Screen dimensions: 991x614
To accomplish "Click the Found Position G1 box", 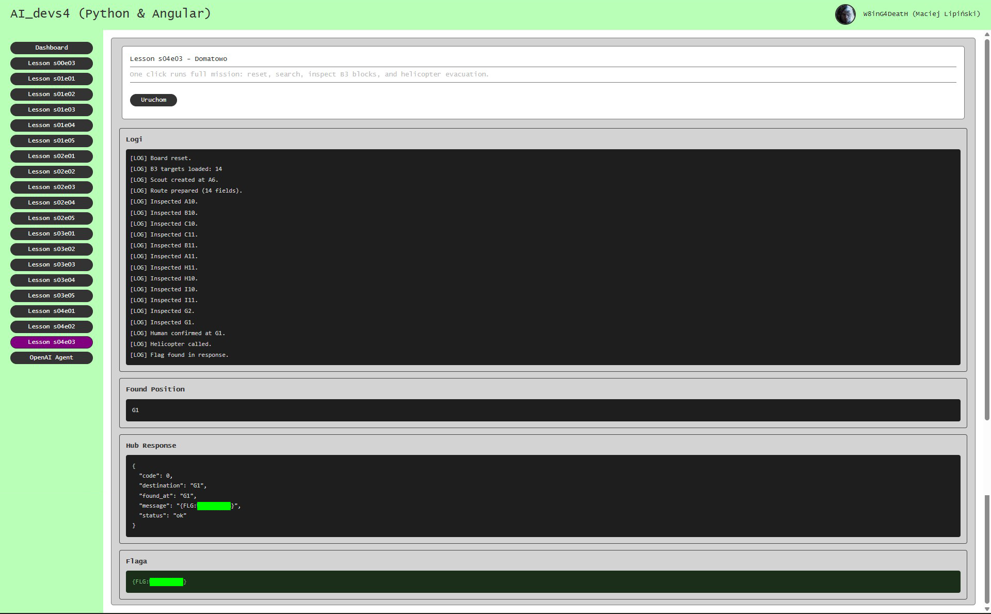I will 542,410.
